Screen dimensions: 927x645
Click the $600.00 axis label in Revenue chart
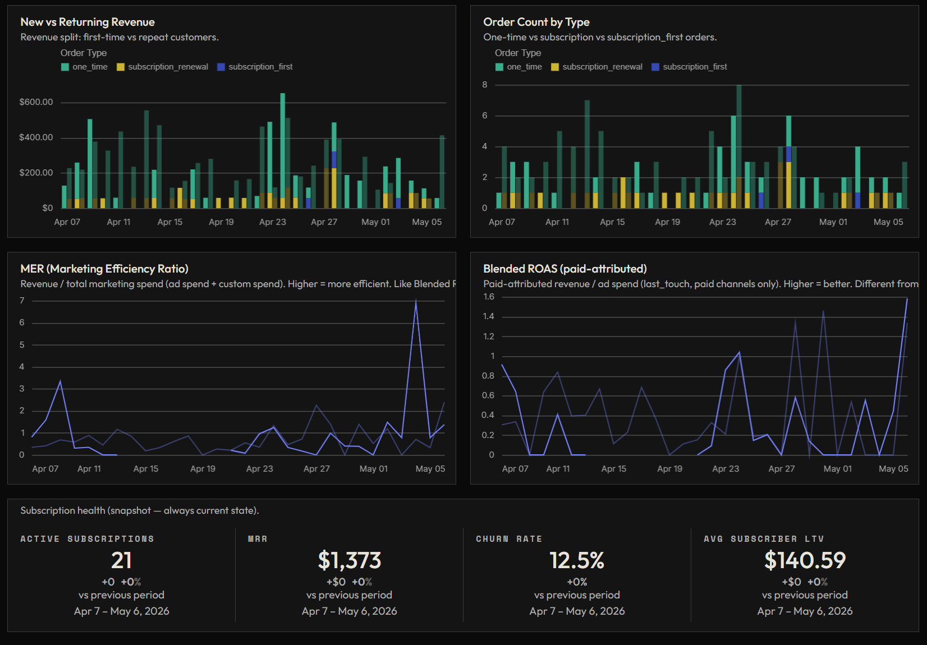pyautogui.click(x=36, y=102)
